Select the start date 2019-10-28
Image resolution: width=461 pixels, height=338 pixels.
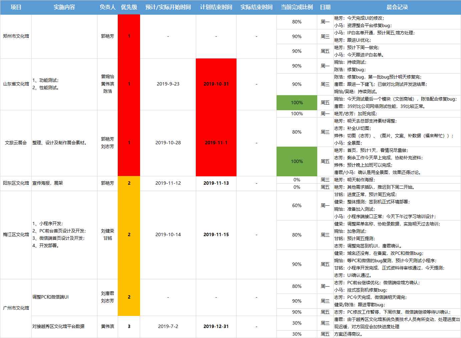coord(168,143)
